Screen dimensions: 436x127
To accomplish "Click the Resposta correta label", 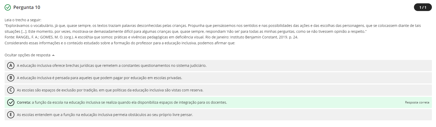I will [x=417, y=102].
